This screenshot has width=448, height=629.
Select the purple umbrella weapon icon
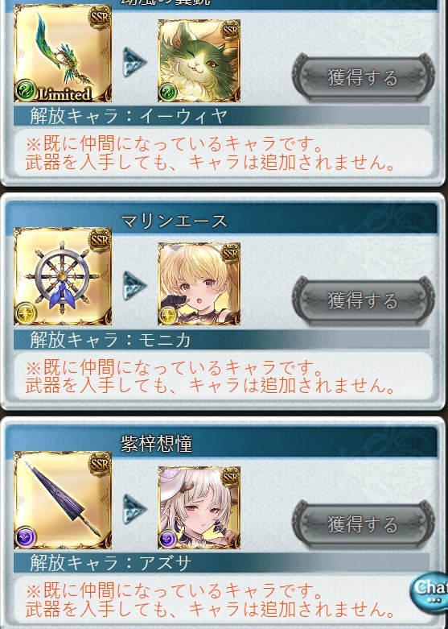(63, 500)
